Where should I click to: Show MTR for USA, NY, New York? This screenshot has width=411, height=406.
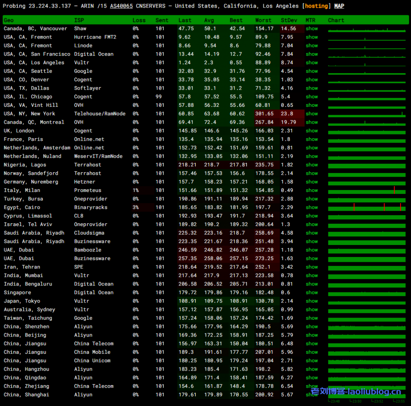pos(311,114)
